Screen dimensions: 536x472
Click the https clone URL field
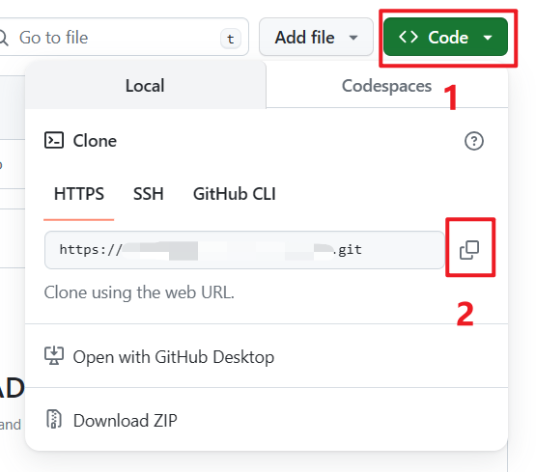244,250
